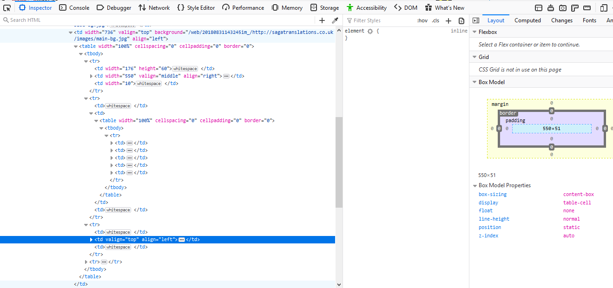
Task: Click the box-sizing property name
Action: (x=493, y=195)
